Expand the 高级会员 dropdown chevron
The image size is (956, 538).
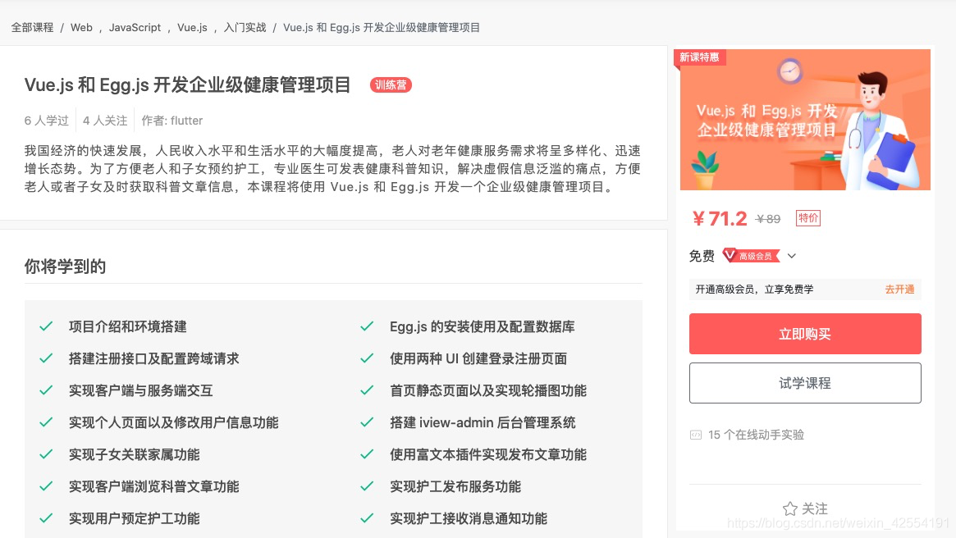(791, 256)
